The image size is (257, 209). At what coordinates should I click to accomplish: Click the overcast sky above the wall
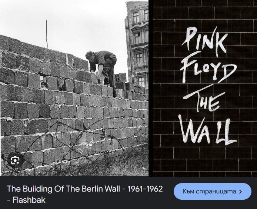click(x=74, y=21)
